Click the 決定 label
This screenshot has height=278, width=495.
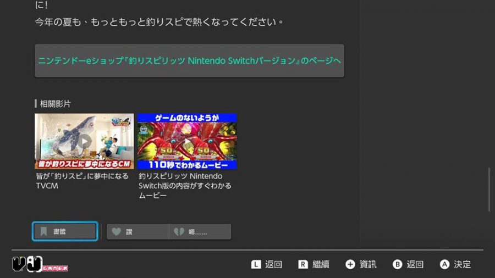(462, 264)
